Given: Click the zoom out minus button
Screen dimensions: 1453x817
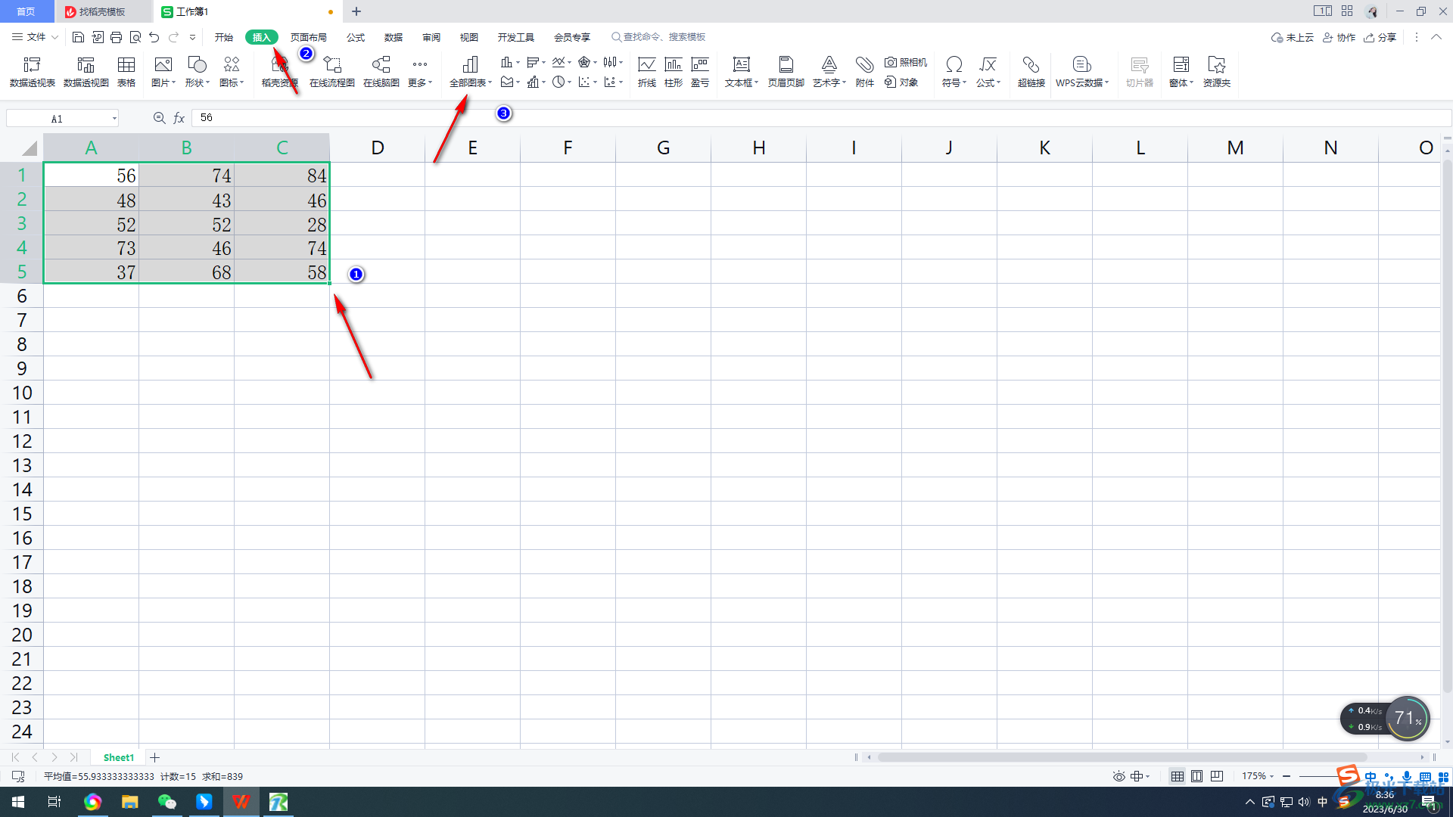Looking at the screenshot, I should coord(1287,776).
